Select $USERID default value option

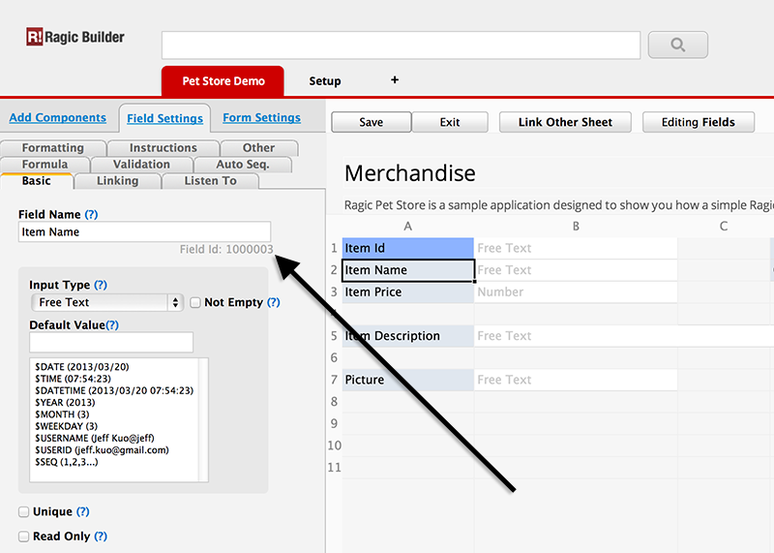click(102, 449)
